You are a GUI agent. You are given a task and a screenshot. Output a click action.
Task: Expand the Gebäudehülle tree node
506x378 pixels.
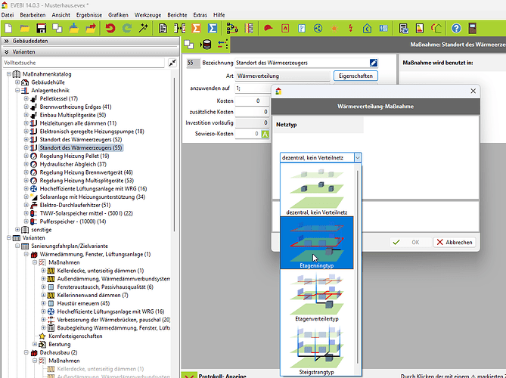pyautogui.click(x=18, y=82)
